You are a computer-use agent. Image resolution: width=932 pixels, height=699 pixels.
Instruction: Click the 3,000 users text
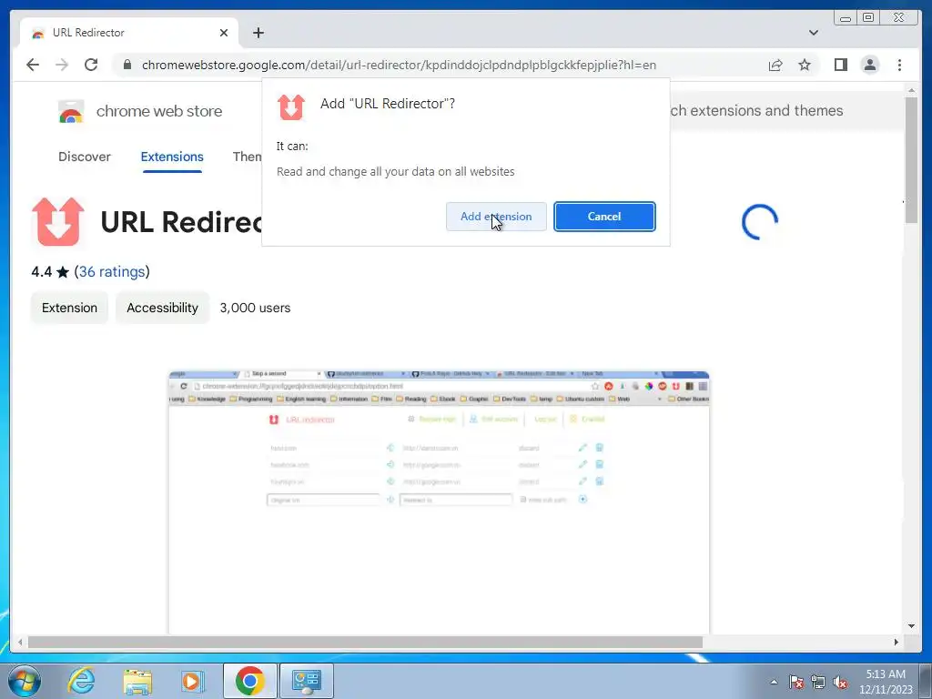(255, 308)
